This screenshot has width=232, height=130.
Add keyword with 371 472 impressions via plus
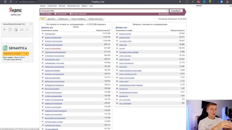[43, 52]
